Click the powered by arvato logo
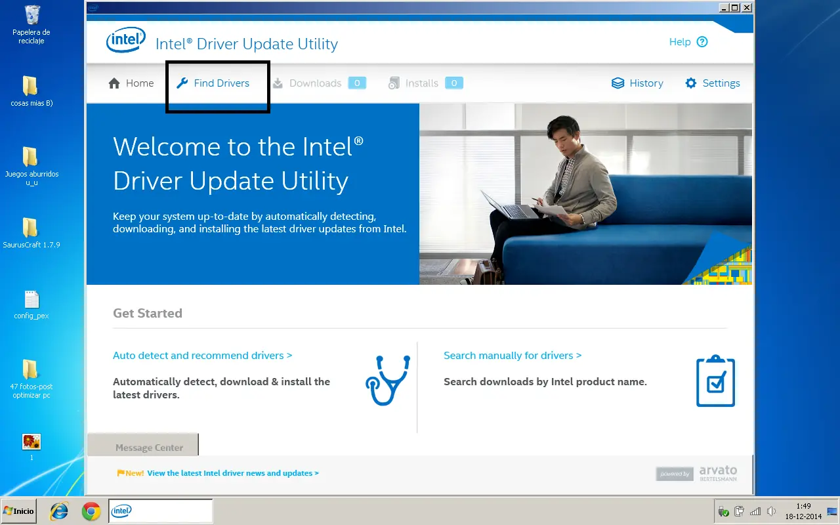 coord(696,473)
